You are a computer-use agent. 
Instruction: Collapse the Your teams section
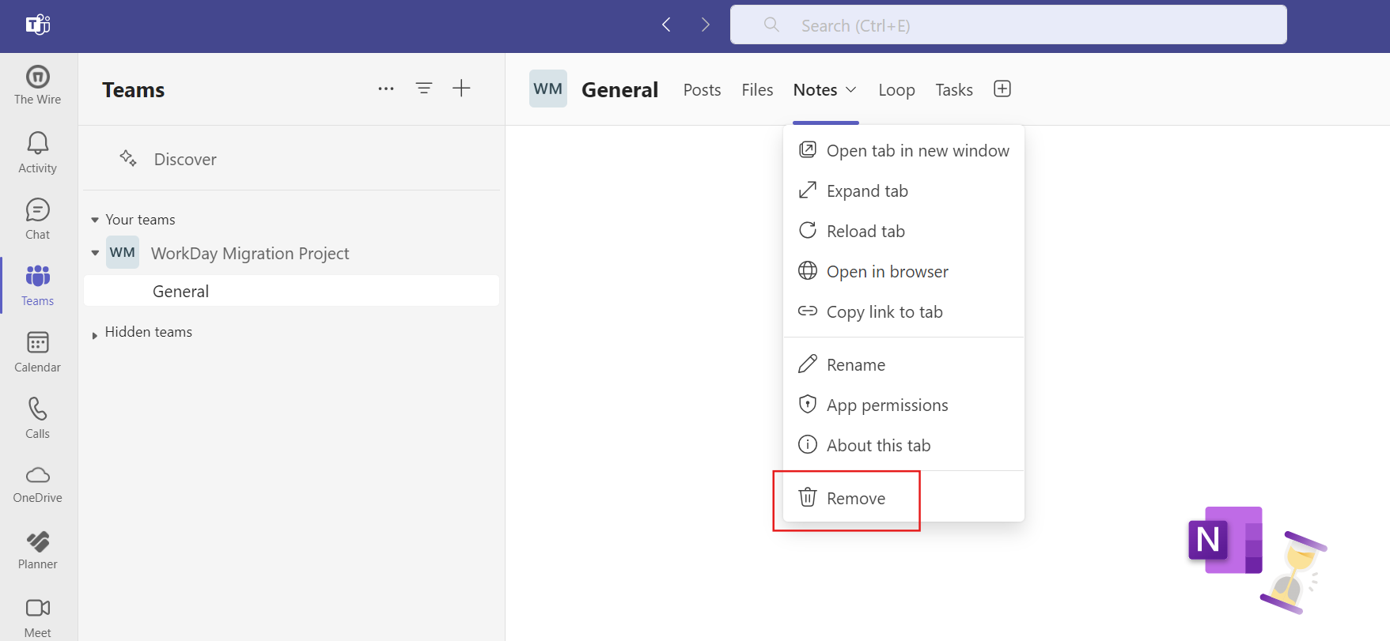point(95,220)
